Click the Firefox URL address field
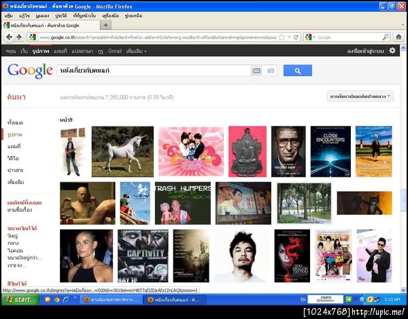This screenshot has width=408, height=319. [158, 37]
